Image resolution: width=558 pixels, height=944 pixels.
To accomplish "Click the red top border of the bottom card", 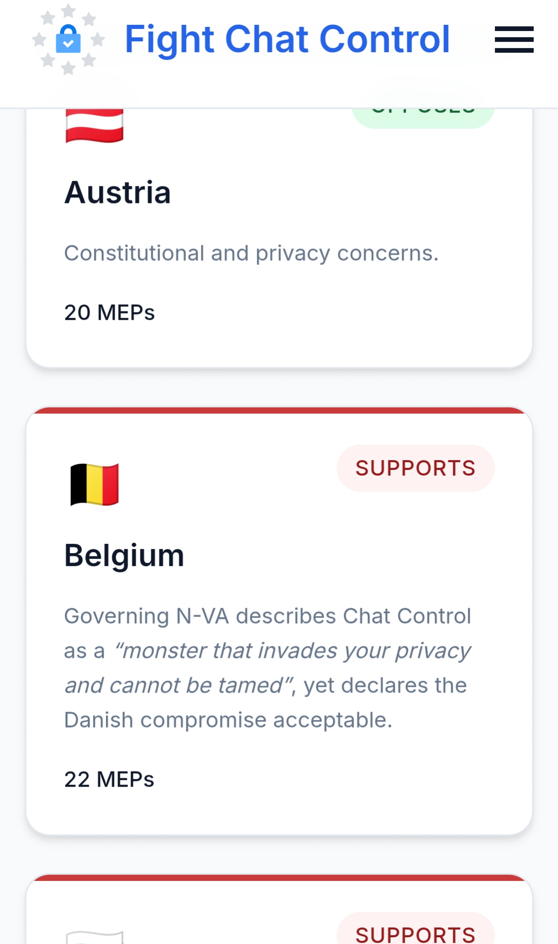I will pyautogui.click(x=279, y=878).
